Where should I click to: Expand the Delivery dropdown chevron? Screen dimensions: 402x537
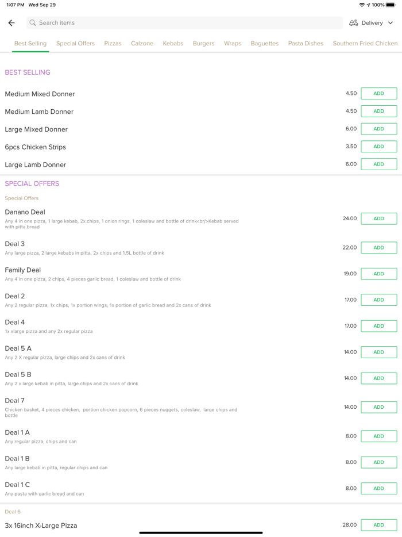point(391,23)
